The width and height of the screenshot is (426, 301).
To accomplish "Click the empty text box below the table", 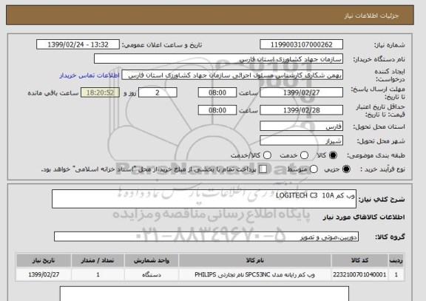I will coord(204,294).
